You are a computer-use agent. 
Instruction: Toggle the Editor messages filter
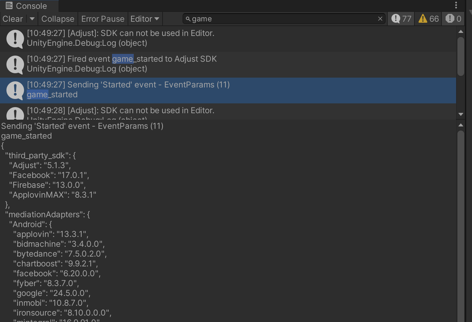point(142,19)
